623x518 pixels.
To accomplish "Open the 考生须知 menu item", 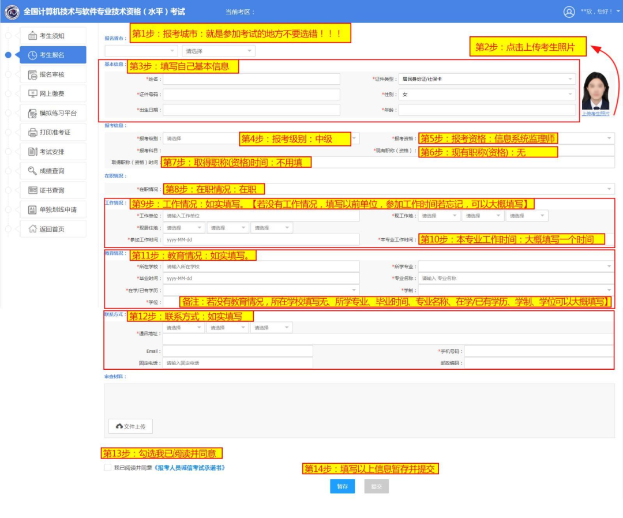I will tap(53, 36).
